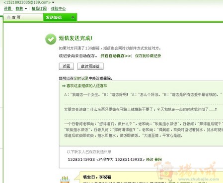223x183 pixels.
Task: Click the saved contact number 15285145933
Action: coord(81,159)
